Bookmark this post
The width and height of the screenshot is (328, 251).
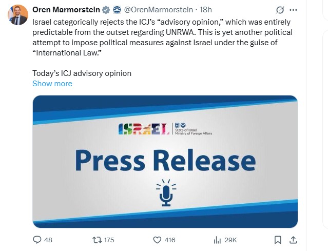pos(278,240)
